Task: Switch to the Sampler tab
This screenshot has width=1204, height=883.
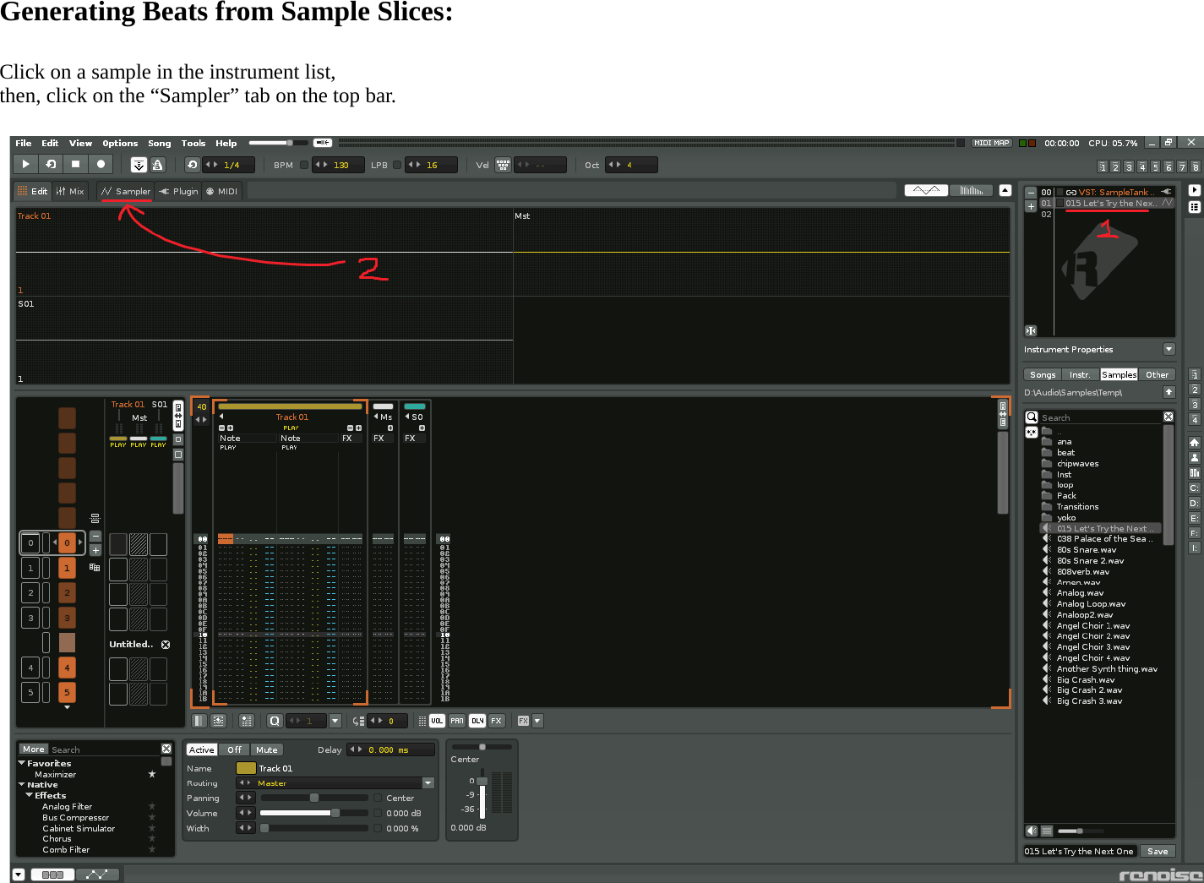Action: tap(125, 191)
